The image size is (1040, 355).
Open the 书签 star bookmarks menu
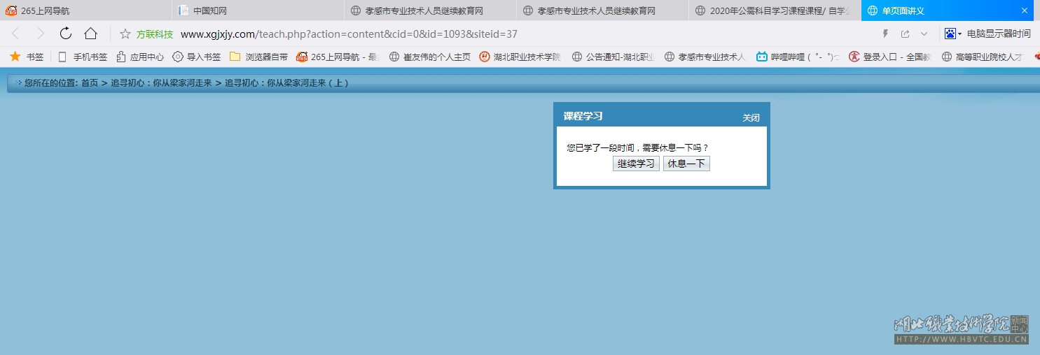(x=27, y=57)
